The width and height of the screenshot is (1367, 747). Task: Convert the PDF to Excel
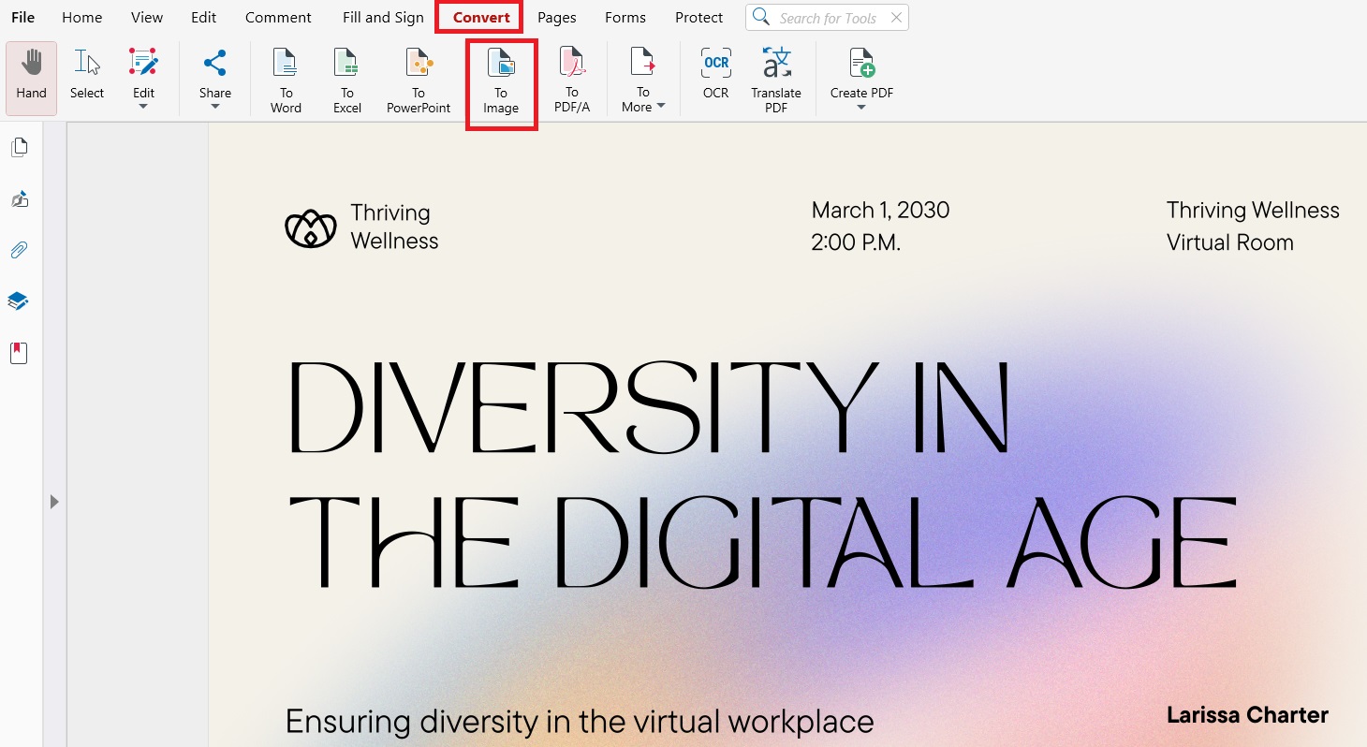pos(346,77)
